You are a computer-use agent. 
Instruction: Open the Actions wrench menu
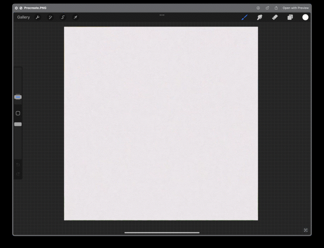(38, 17)
